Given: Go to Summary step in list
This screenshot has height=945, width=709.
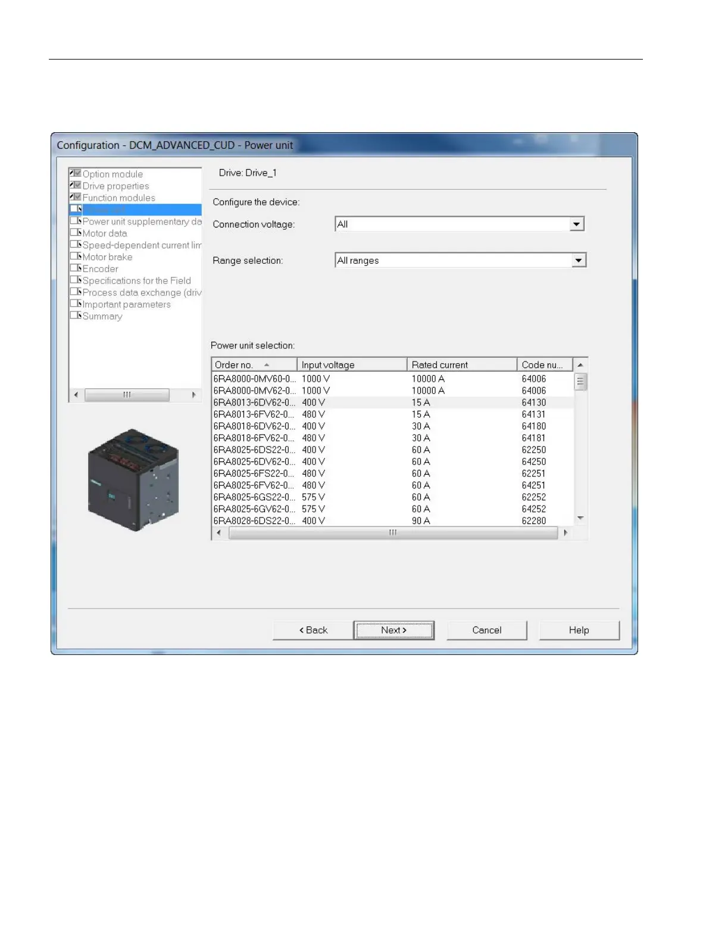Looking at the screenshot, I should pos(102,316).
